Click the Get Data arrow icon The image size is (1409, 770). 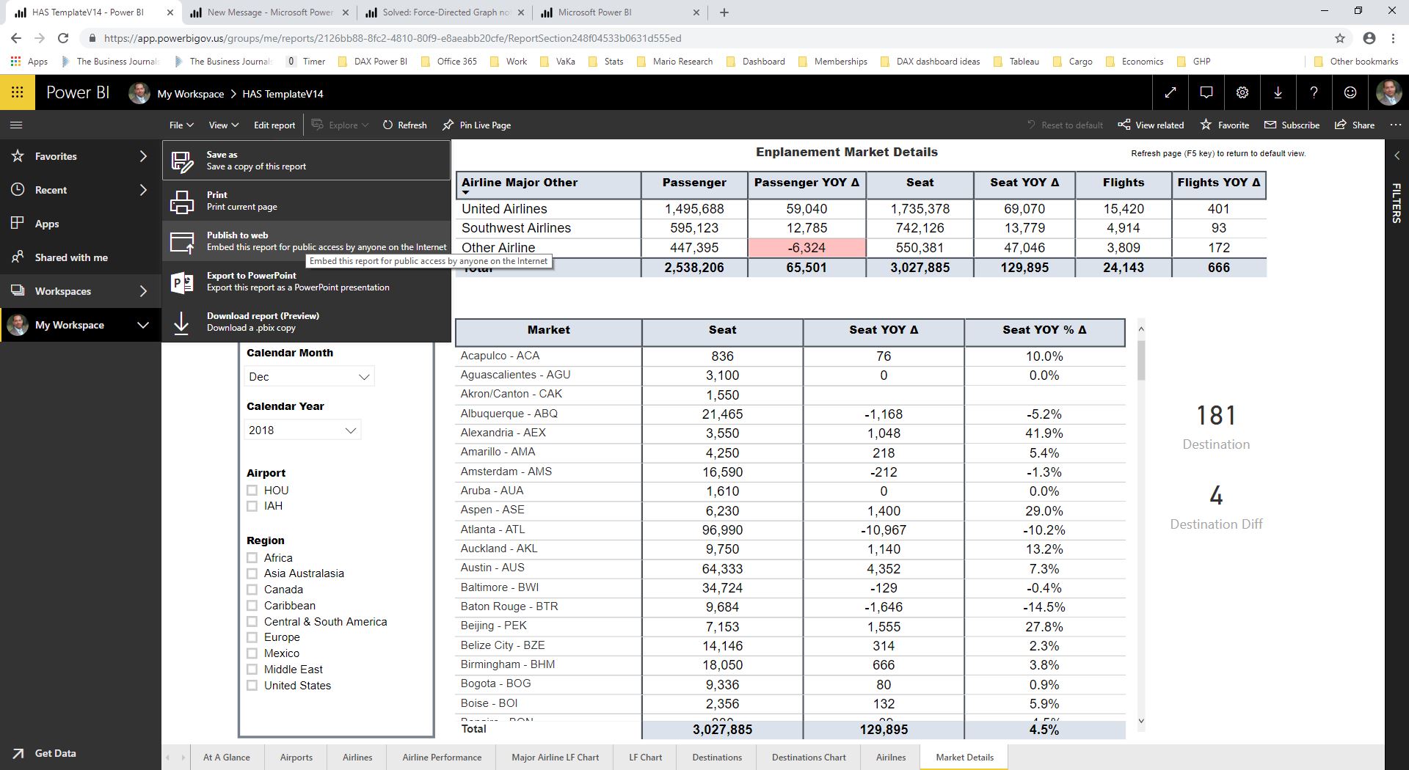18,753
